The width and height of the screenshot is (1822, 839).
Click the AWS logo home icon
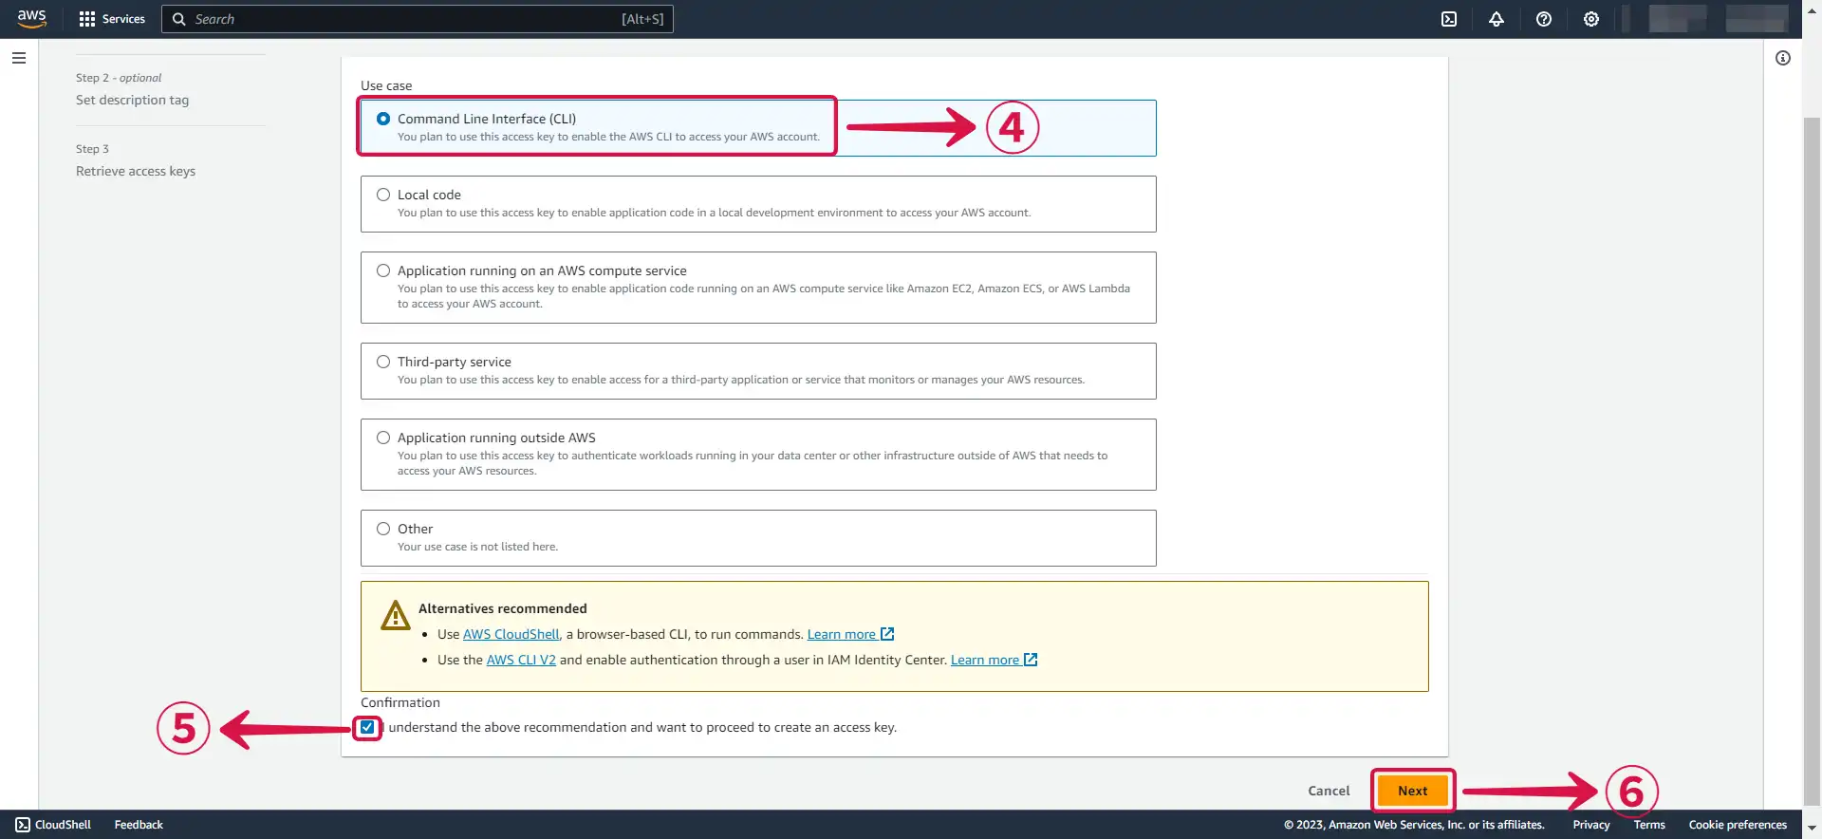point(32,19)
